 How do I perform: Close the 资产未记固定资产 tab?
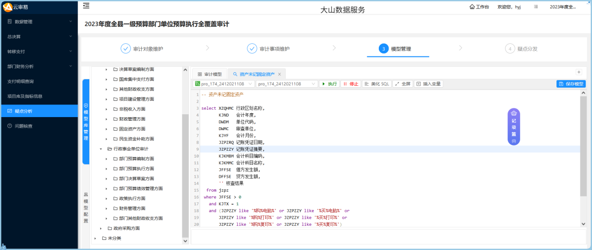[x=280, y=74]
